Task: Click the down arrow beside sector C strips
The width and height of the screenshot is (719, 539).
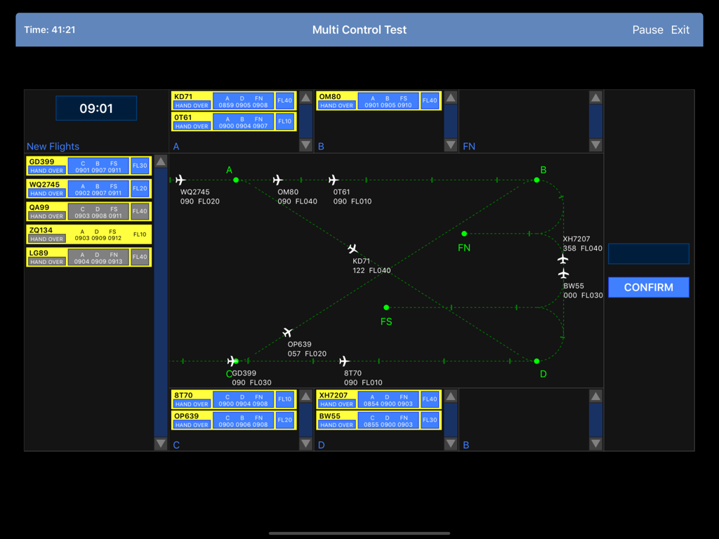Action: (x=305, y=443)
